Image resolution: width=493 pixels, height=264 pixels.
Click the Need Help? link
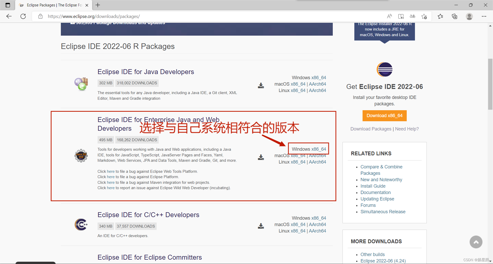point(407,129)
